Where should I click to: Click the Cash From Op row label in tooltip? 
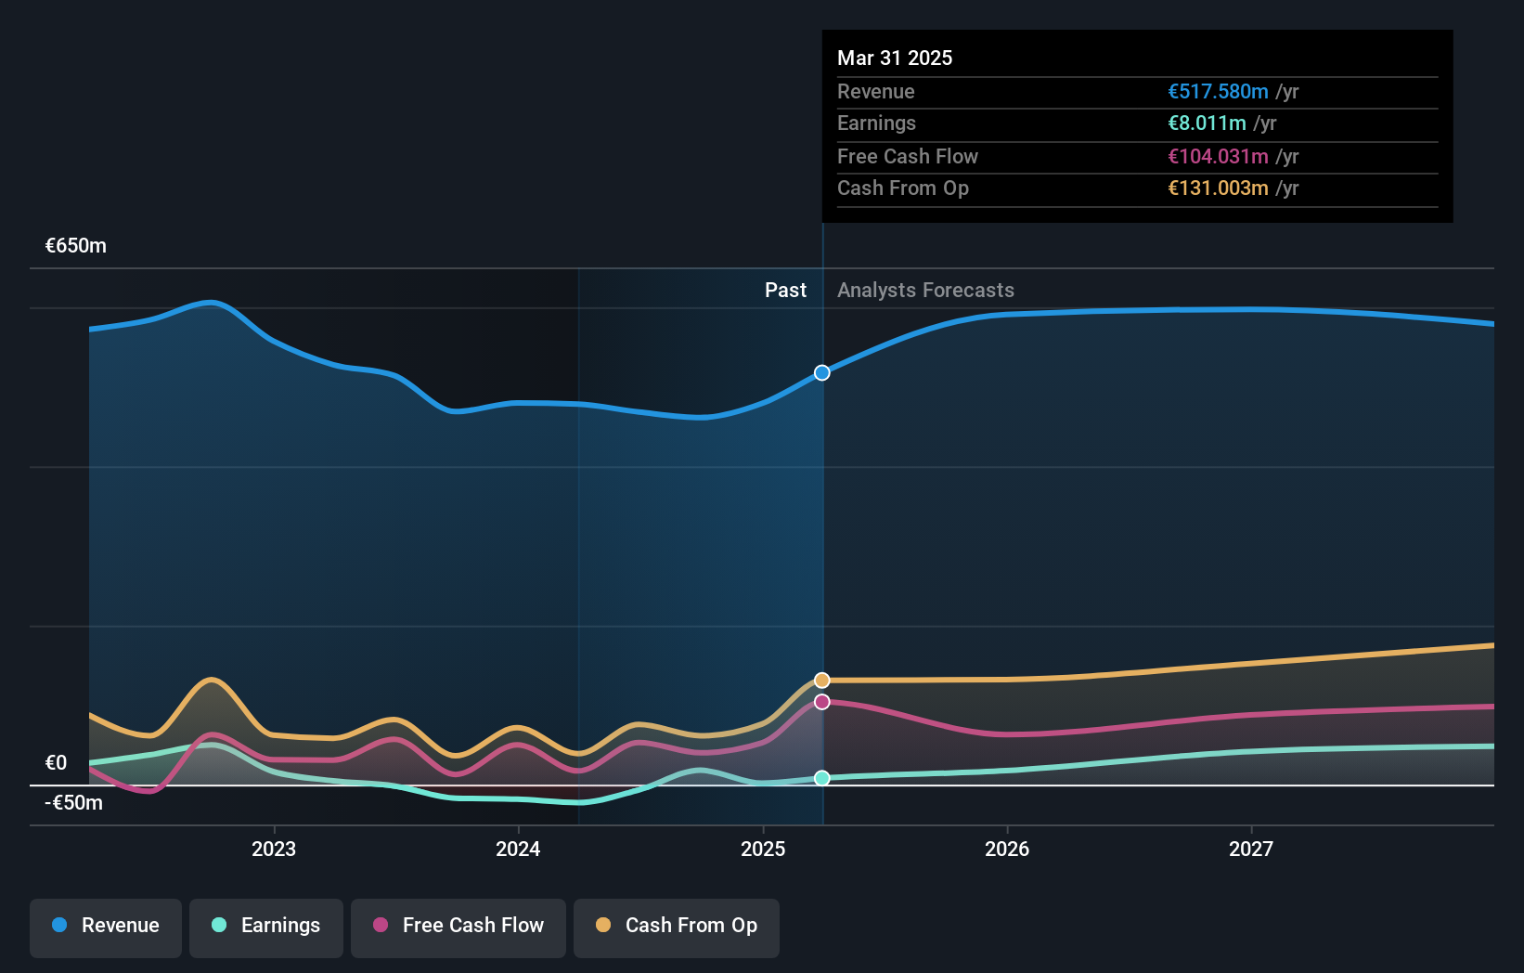pyautogui.click(x=903, y=188)
